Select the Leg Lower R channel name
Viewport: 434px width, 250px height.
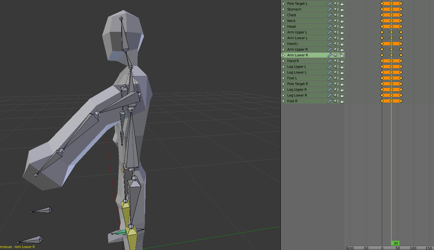click(x=297, y=95)
